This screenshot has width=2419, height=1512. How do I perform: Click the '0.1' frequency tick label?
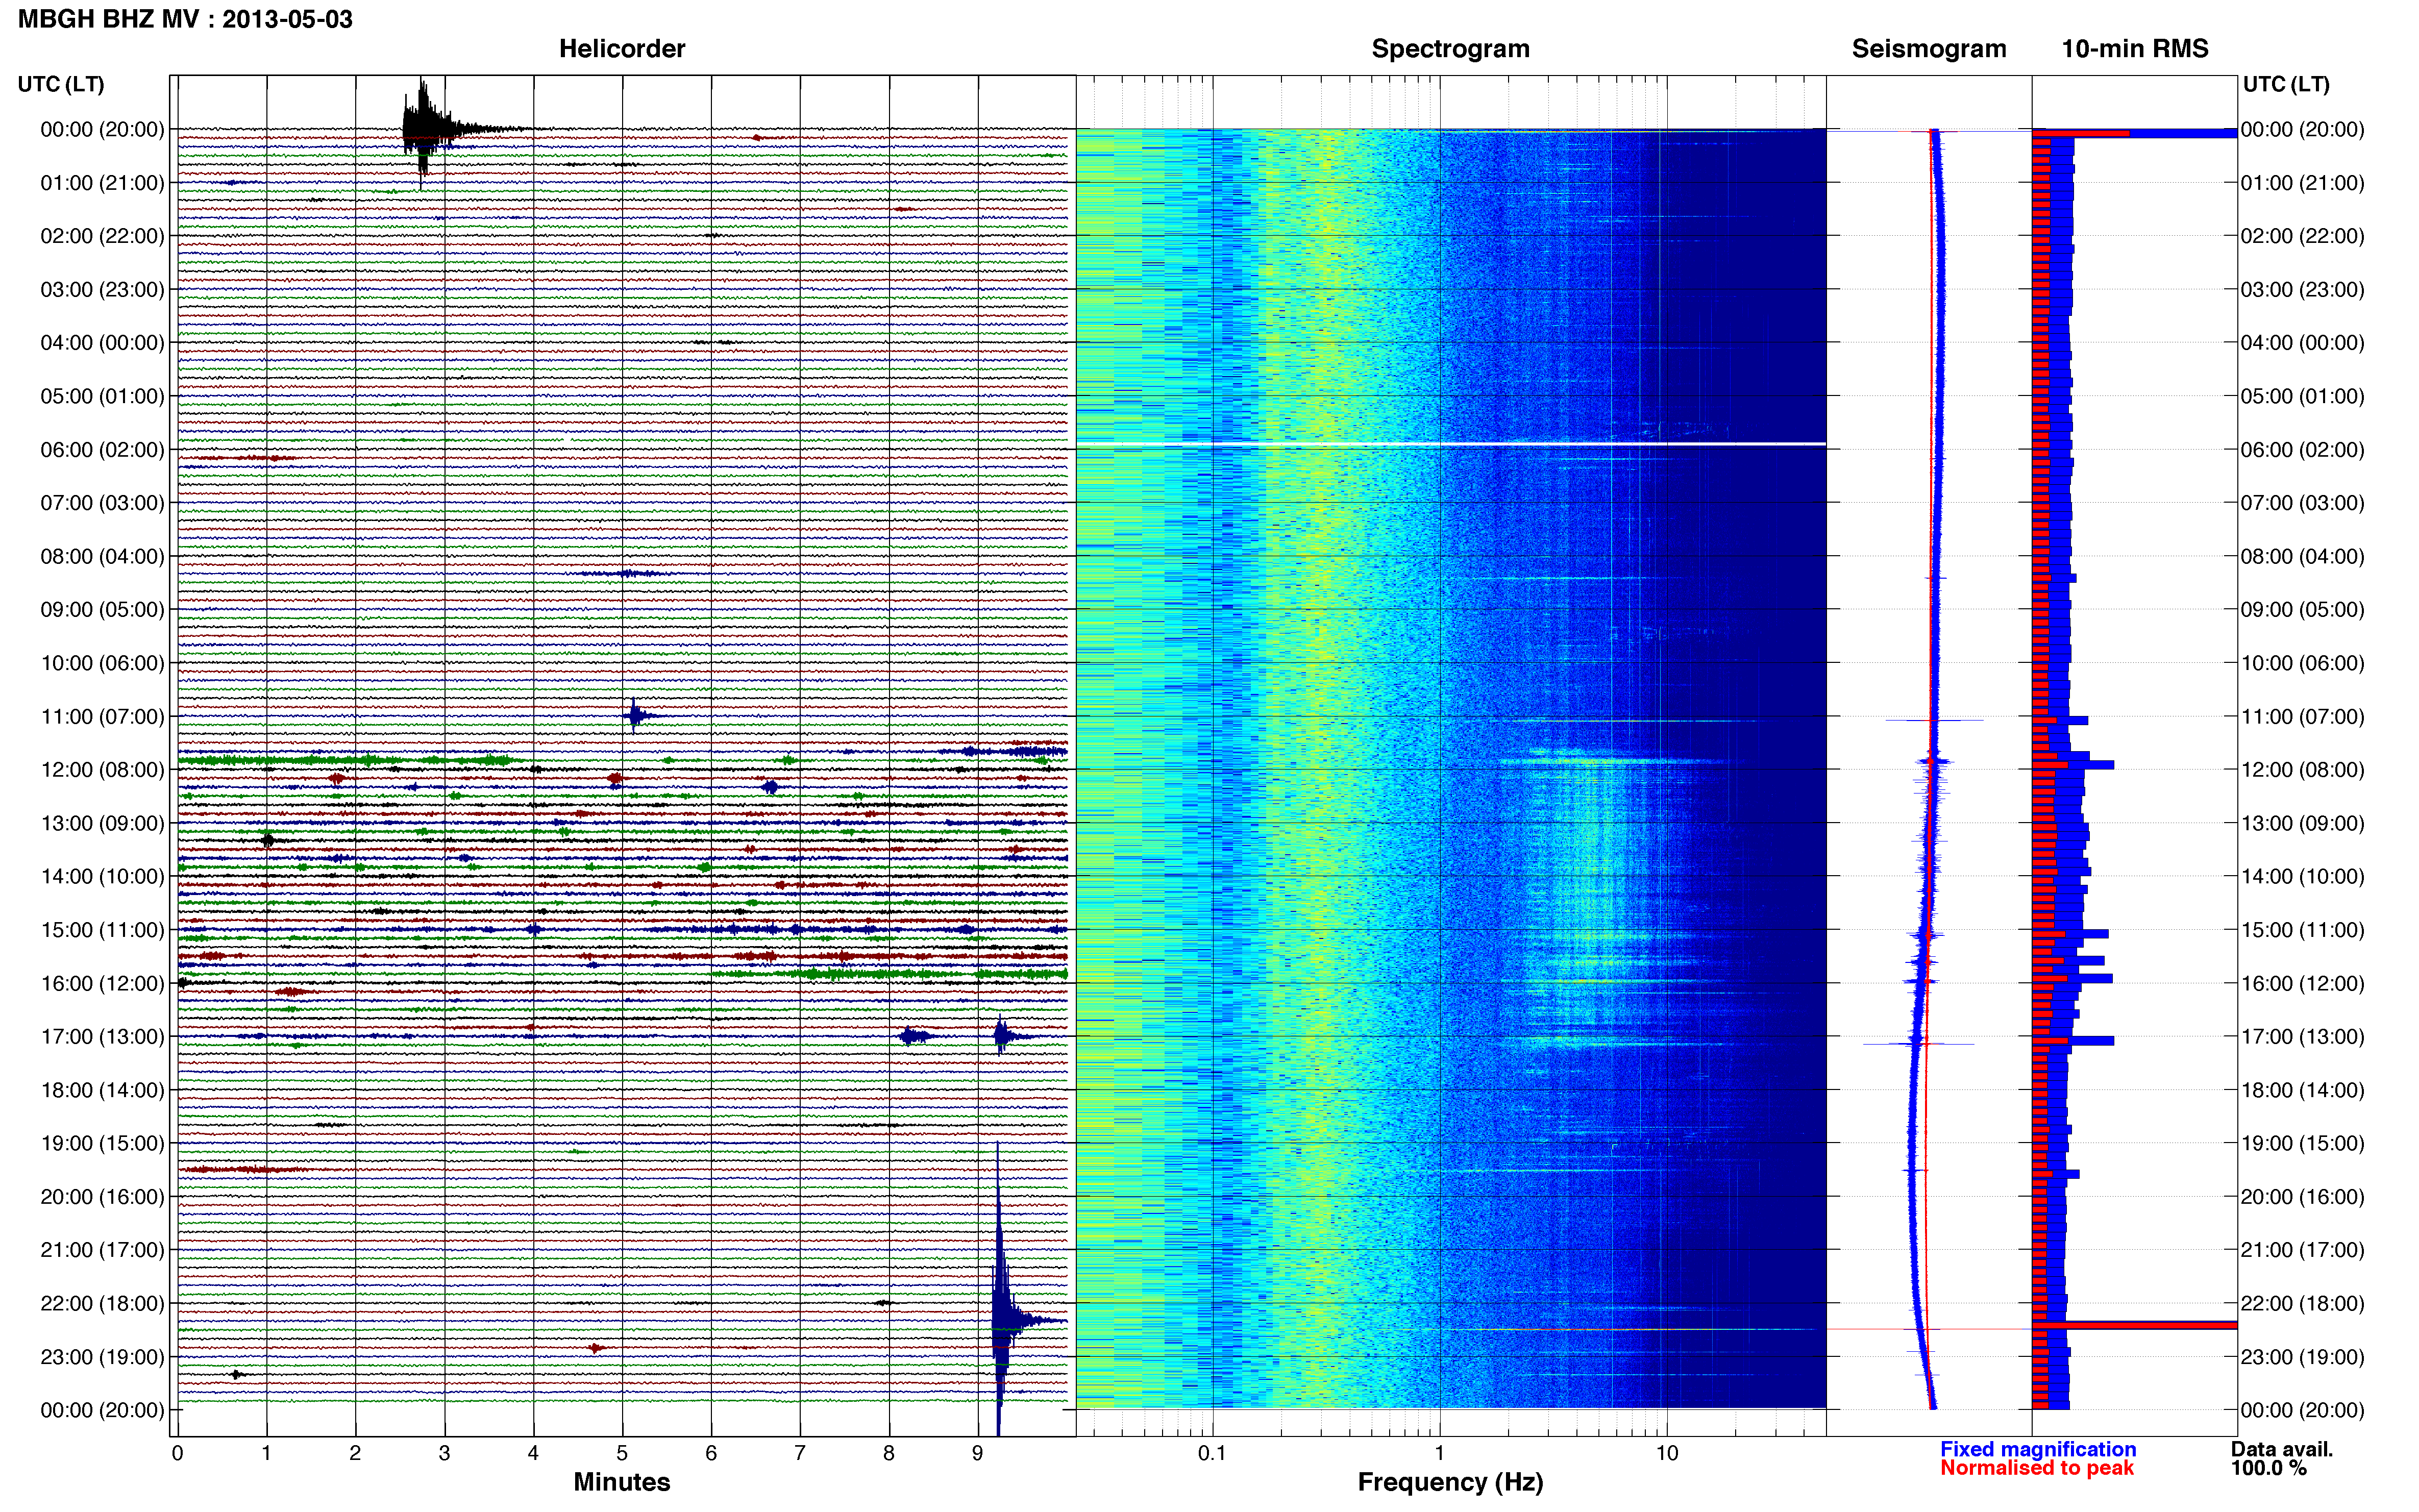(x=1212, y=1453)
